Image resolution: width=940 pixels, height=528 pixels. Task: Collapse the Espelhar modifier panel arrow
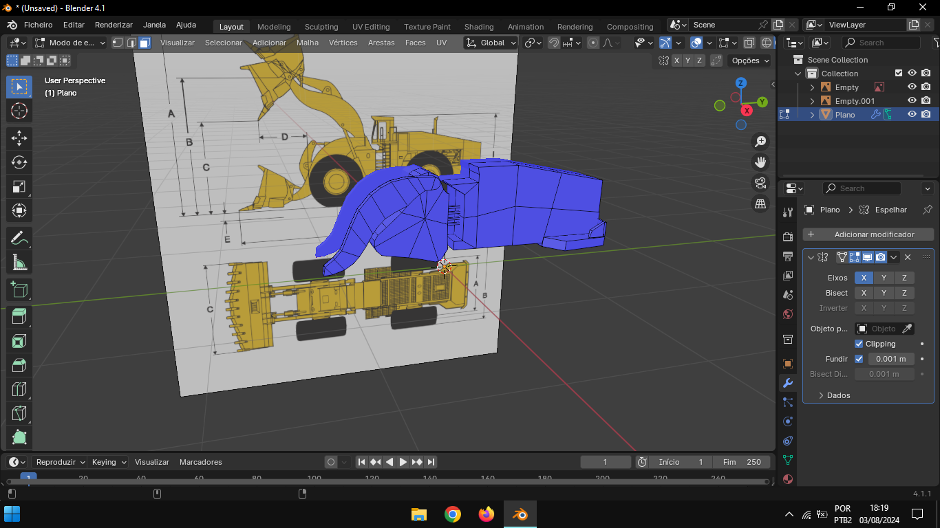tap(811, 257)
